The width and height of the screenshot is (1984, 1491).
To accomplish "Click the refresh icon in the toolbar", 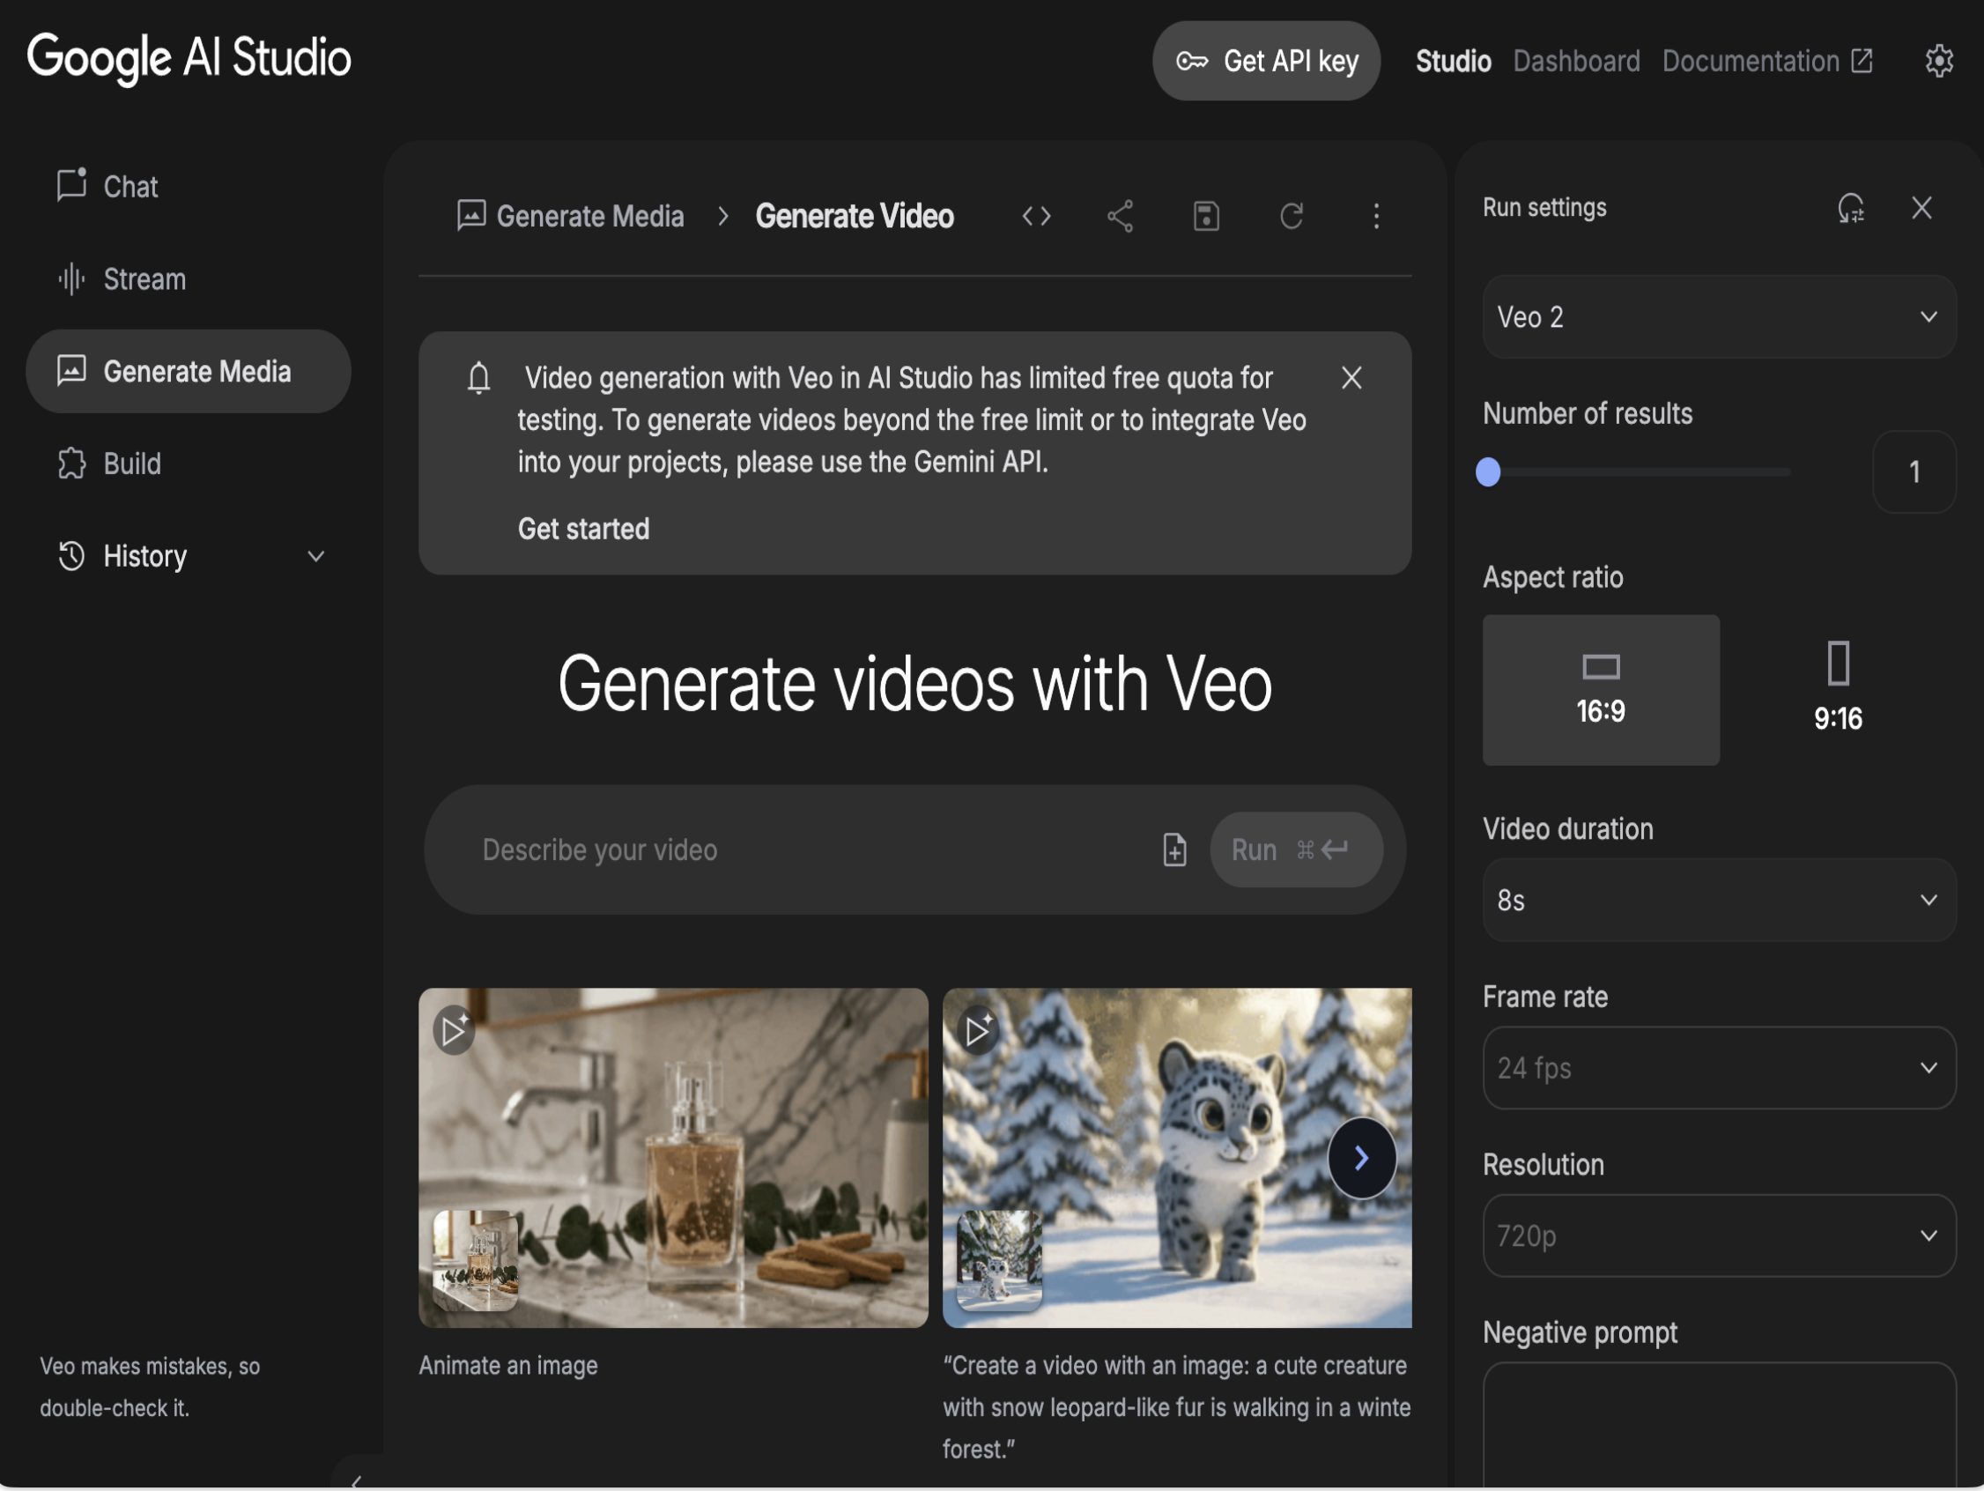I will point(1292,216).
